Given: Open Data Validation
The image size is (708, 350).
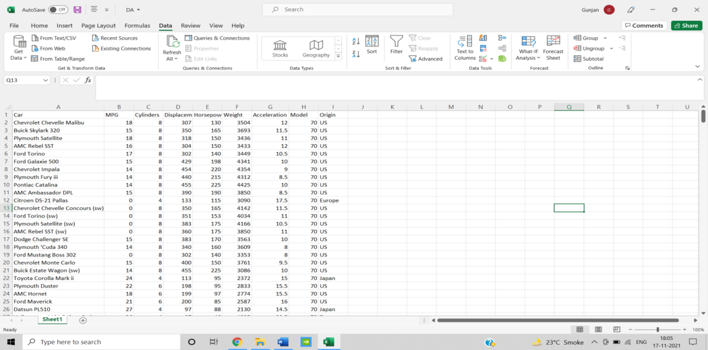Looking at the screenshot, I should tap(483, 59).
